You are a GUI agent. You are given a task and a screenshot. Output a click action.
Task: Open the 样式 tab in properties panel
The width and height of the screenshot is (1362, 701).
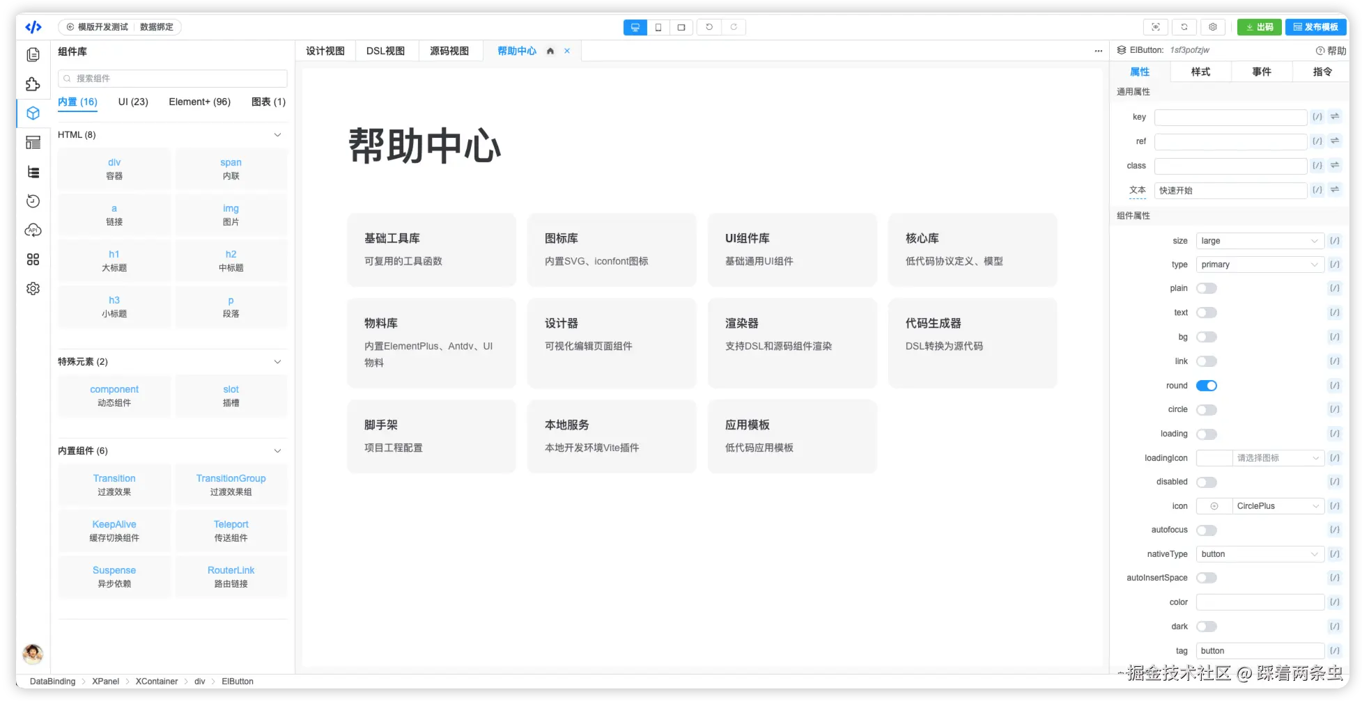[x=1200, y=72]
